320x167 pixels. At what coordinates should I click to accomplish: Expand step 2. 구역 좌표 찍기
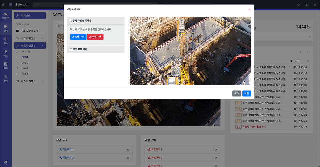click(x=96, y=49)
